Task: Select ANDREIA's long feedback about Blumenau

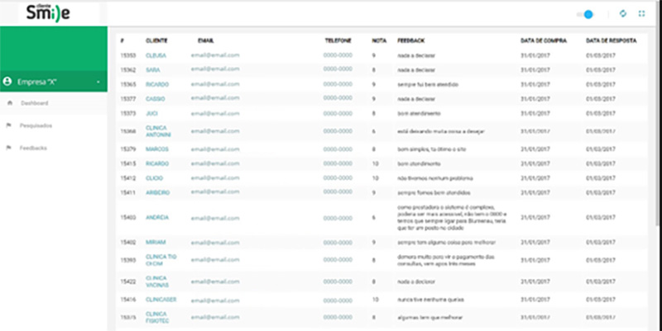Action: 452,218
